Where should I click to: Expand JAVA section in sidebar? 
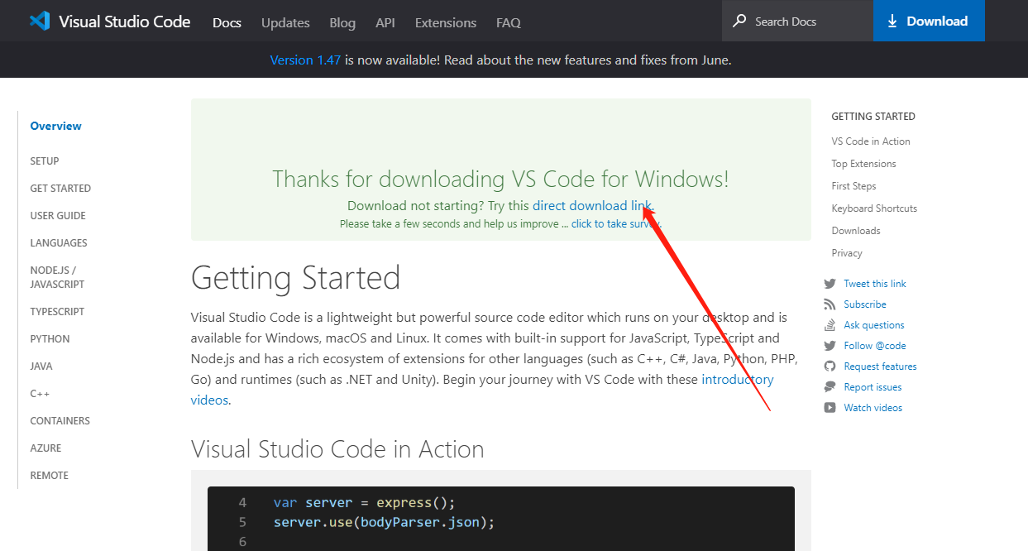pyautogui.click(x=41, y=366)
